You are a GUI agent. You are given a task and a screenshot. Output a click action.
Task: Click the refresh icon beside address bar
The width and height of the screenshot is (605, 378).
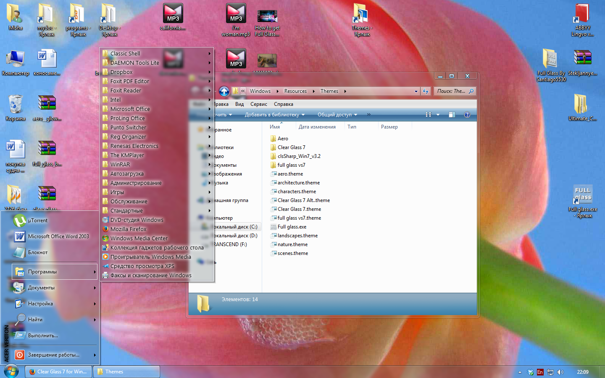[426, 91]
